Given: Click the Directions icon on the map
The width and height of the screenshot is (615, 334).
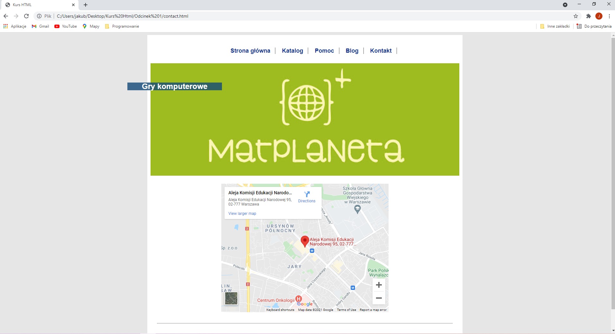Looking at the screenshot, I should (x=307, y=194).
